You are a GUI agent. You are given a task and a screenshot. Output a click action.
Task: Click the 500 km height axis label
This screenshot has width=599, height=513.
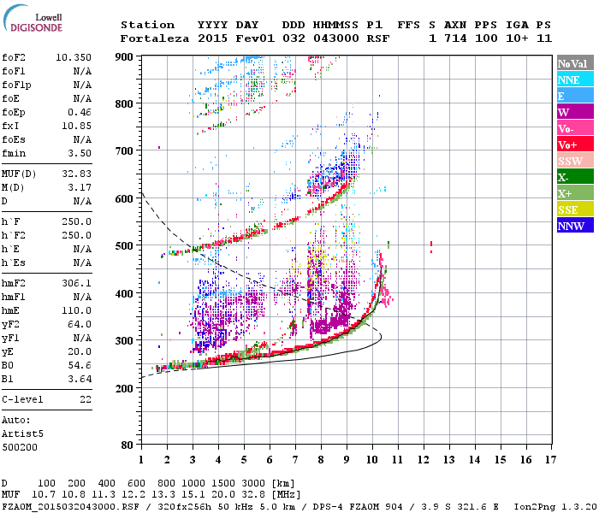[x=124, y=246]
